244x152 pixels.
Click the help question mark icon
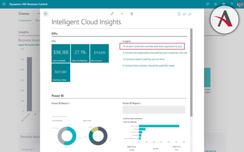(x=232, y=4)
